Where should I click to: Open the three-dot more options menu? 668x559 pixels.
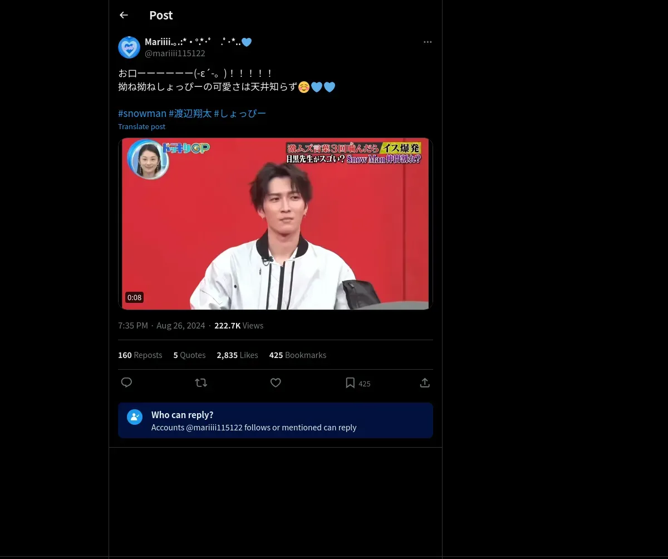coord(428,42)
